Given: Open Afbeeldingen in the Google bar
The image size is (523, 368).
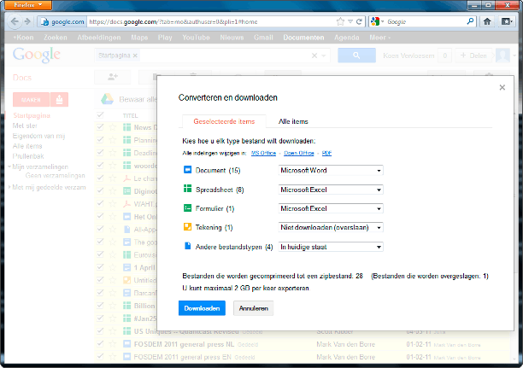Looking at the screenshot, I should [x=99, y=38].
